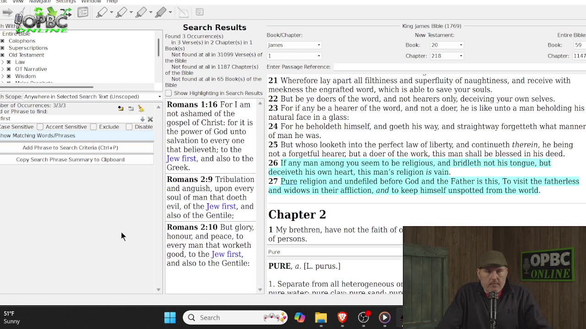Open Brave browser from the taskbar

point(342,318)
